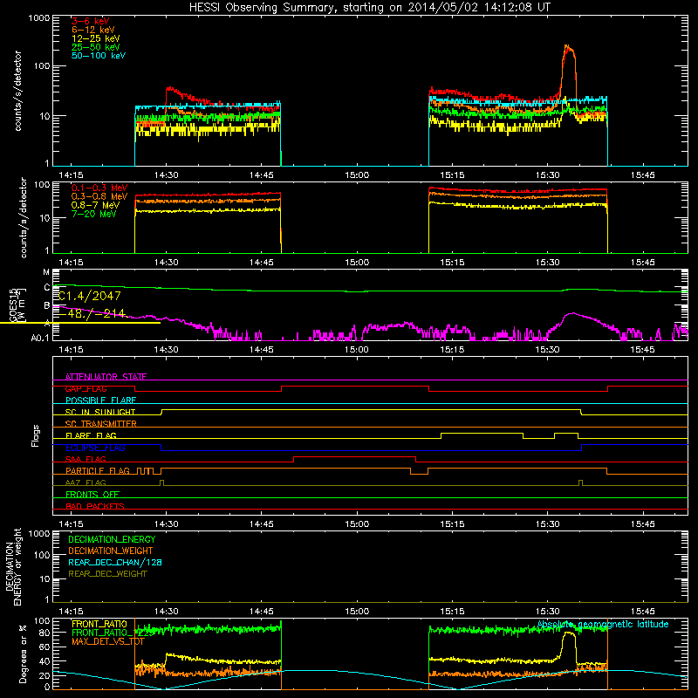Select the ECLIPSE_FLAG label
Image resolution: width=698 pixels, height=698 pixels.
(95, 448)
